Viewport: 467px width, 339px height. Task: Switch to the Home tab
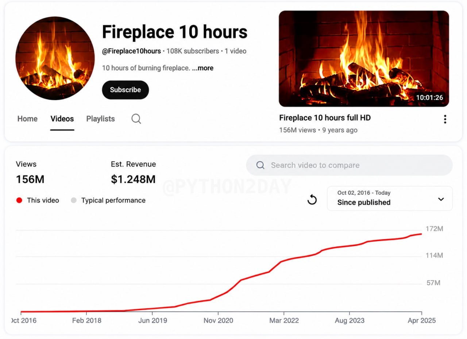tap(27, 119)
